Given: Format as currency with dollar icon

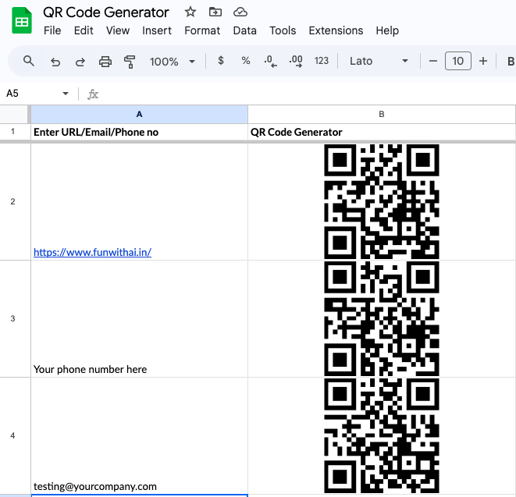Looking at the screenshot, I should tap(221, 61).
